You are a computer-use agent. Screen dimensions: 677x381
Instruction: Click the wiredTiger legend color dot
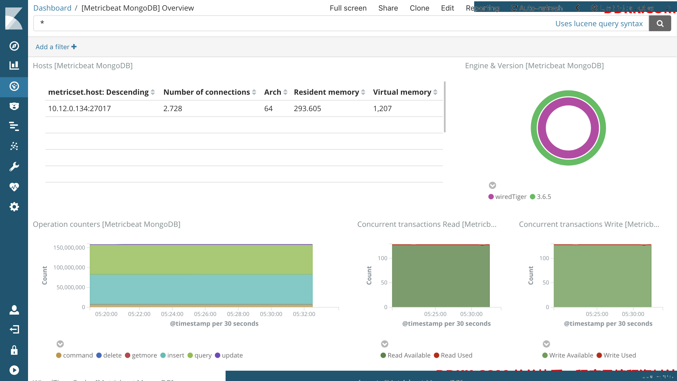tap(491, 197)
